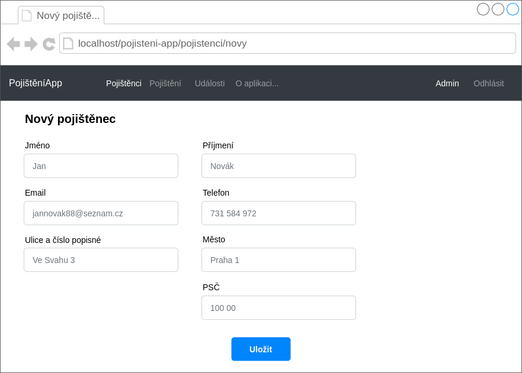
Task: Click the Admin user link
Action: (x=447, y=83)
